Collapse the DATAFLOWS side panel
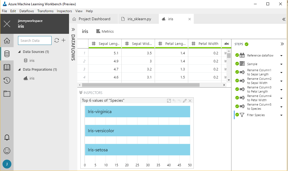 [73, 29]
